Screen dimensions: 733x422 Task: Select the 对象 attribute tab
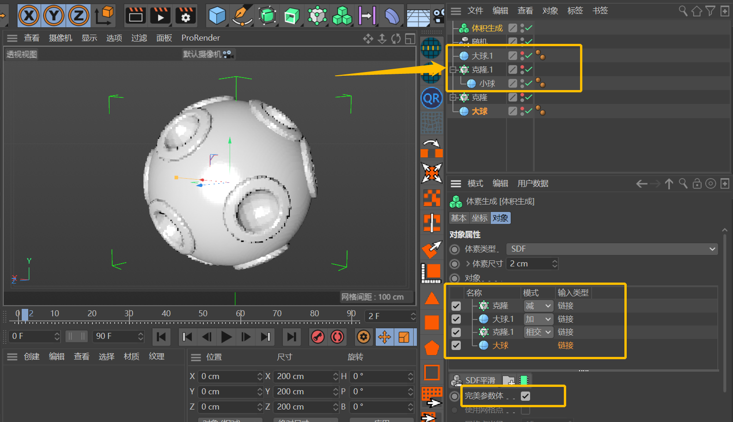click(501, 218)
